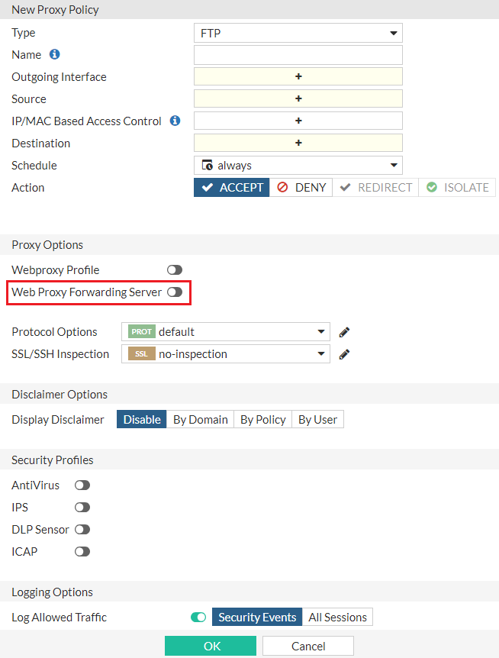Click the Cancel button
499x658 pixels.
[308, 647]
